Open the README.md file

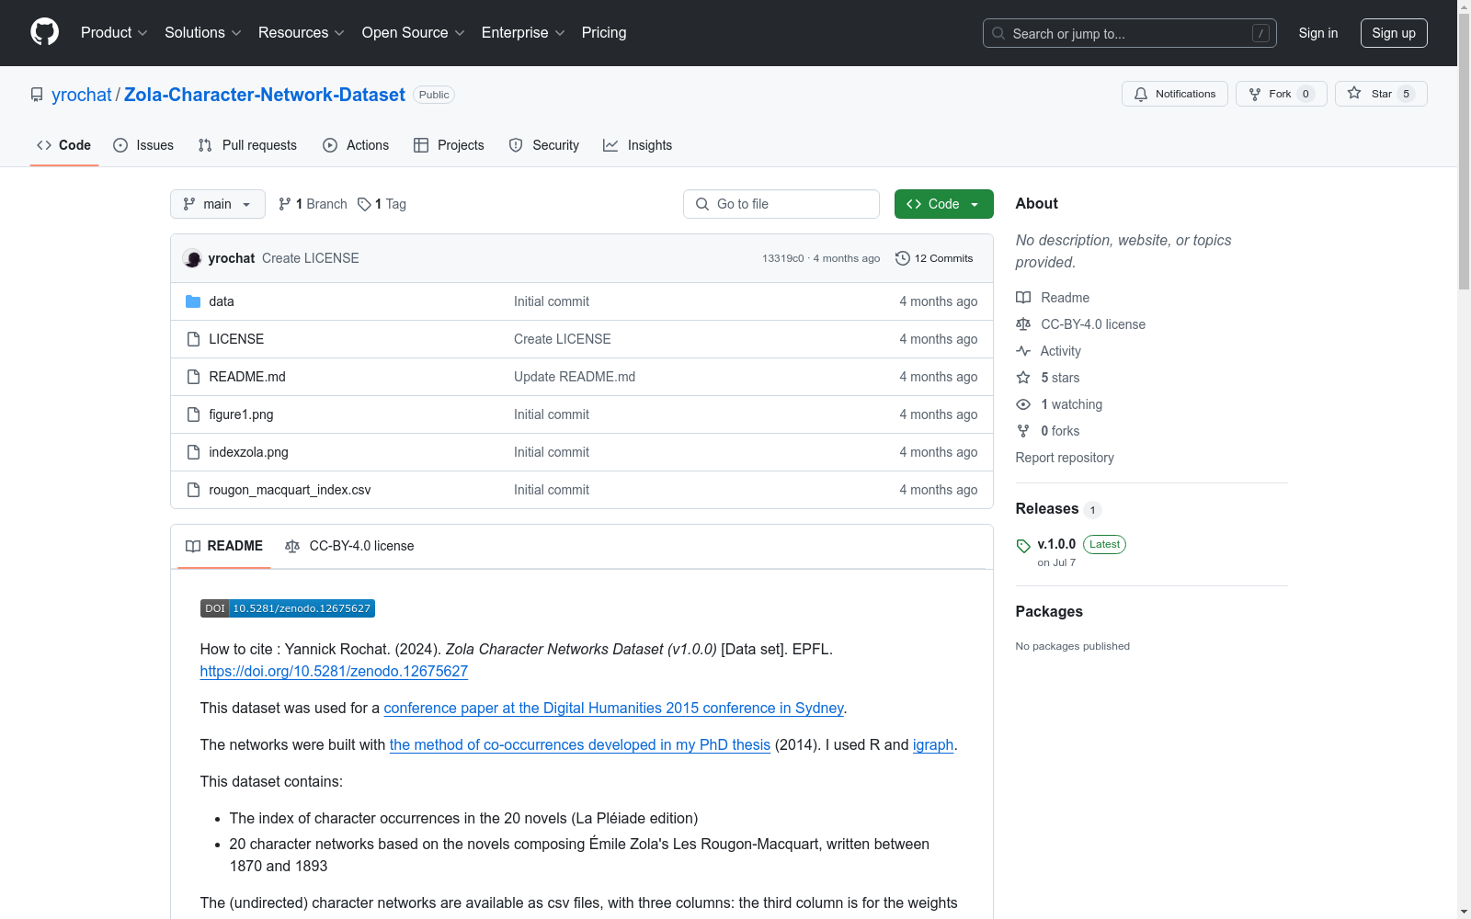coord(247,377)
